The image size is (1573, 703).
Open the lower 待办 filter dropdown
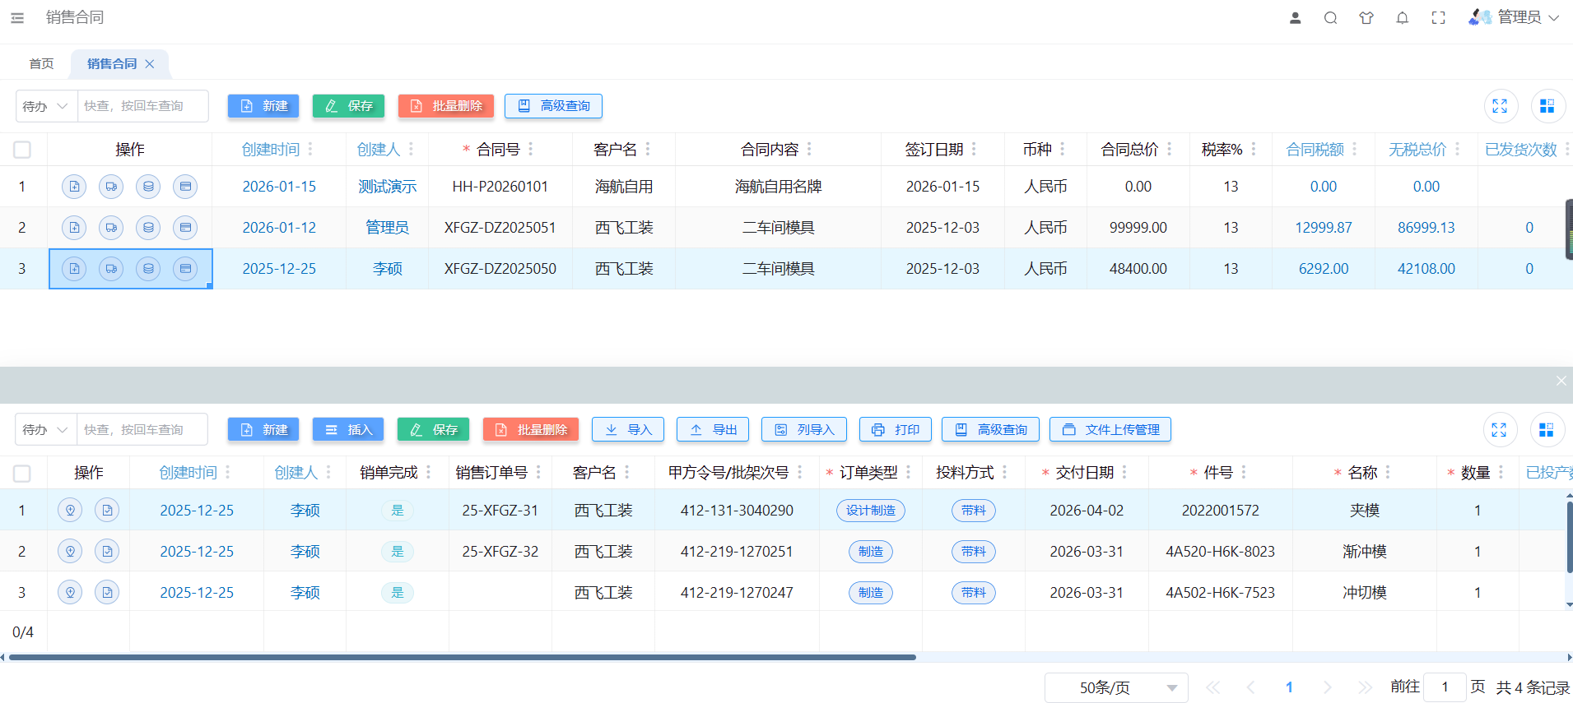coord(46,430)
